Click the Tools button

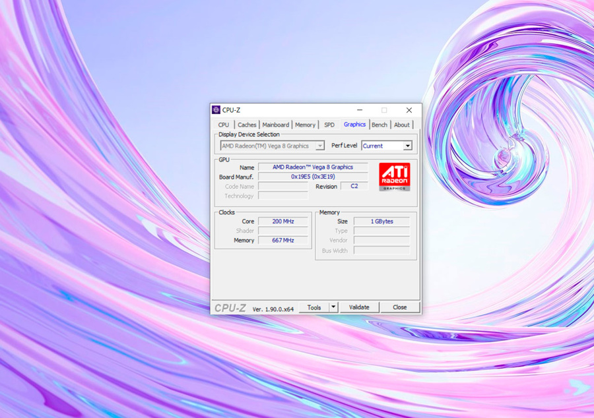pos(314,307)
